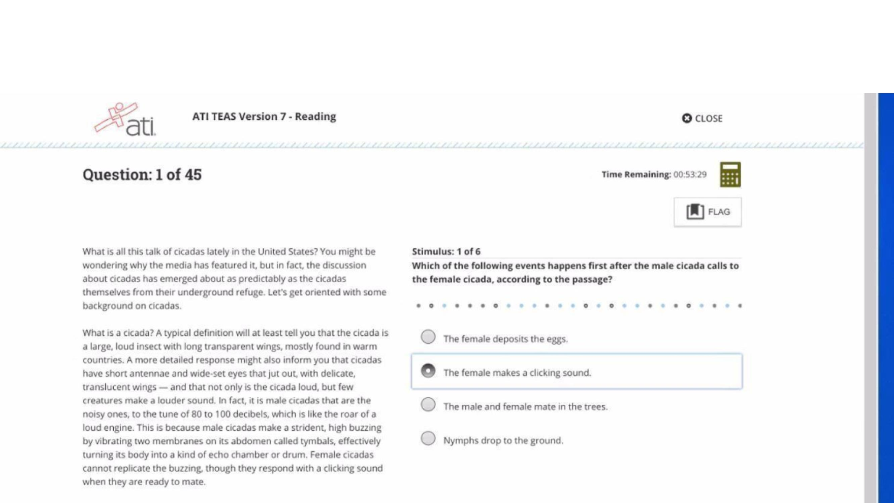Choose 'The male and female mate in the trees'
This screenshot has width=895, height=503.
(428, 405)
